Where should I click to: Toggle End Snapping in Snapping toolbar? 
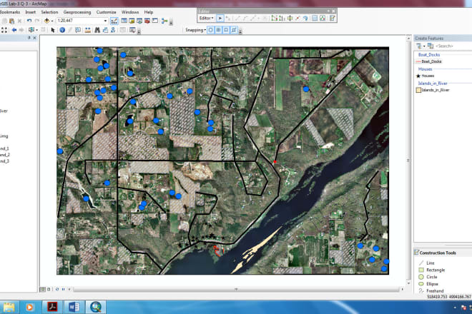click(219, 30)
